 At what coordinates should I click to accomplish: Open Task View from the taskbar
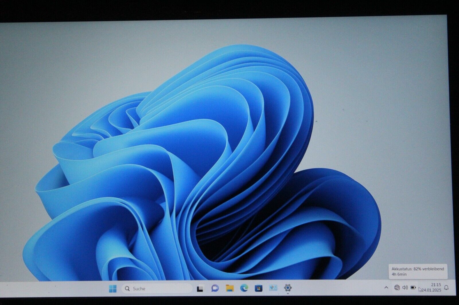[x=200, y=289]
